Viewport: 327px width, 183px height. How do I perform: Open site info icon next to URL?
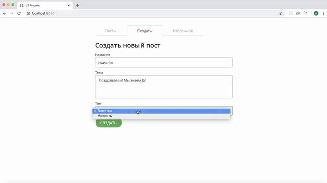tap(28, 13)
